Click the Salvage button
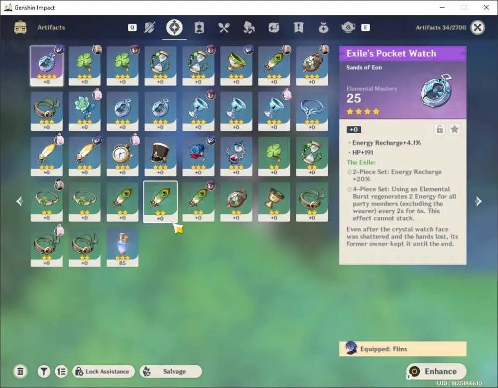The width and height of the screenshot is (498, 388). pos(170,371)
